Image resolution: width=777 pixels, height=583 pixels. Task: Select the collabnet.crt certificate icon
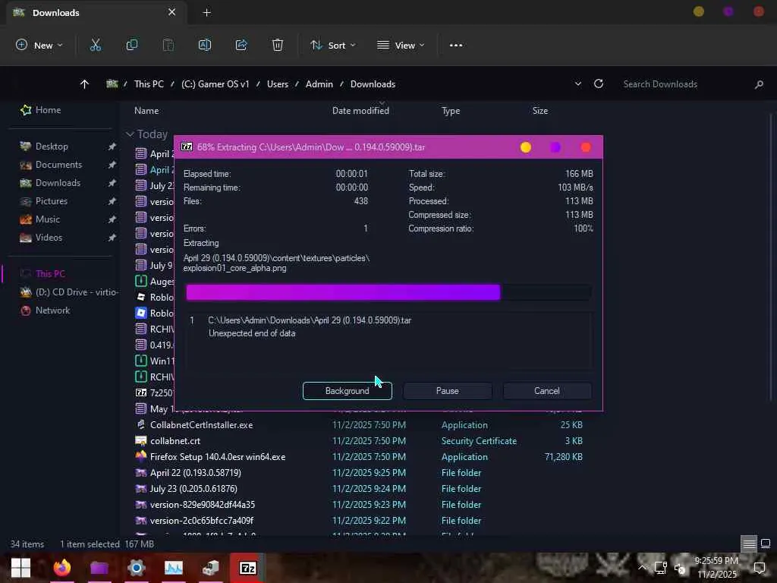pyautogui.click(x=141, y=441)
